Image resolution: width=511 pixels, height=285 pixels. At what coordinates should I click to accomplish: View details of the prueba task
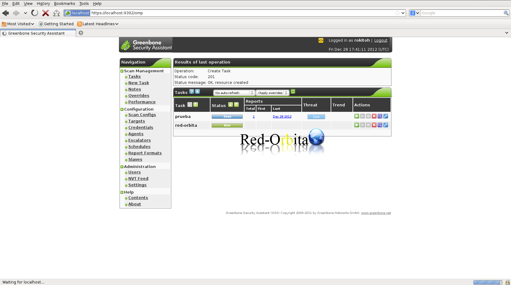click(380, 116)
